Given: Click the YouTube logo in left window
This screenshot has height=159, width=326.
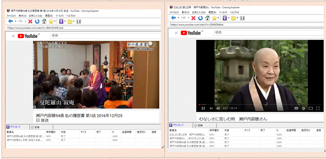Looking at the screenshot, I should pos(29,36).
